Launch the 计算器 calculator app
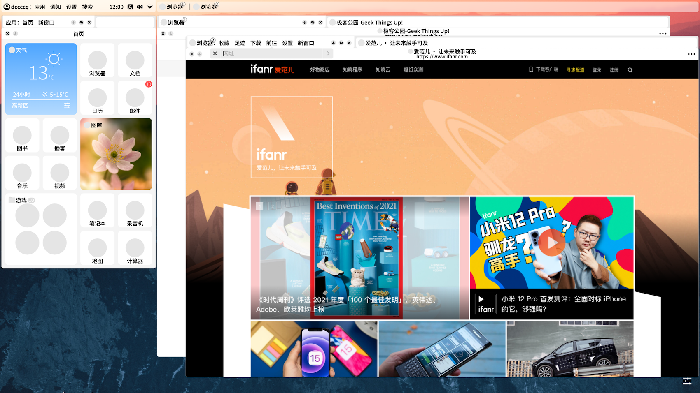 pyautogui.click(x=135, y=248)
